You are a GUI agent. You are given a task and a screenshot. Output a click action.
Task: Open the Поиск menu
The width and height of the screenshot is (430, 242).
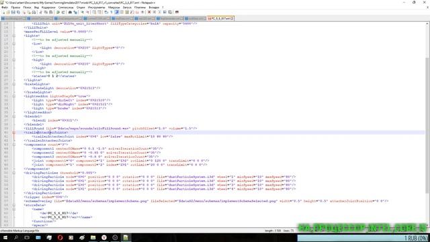coord(27,7)
